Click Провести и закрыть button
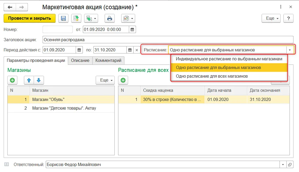Screen dimensions: 299x172 click(30, 18)
